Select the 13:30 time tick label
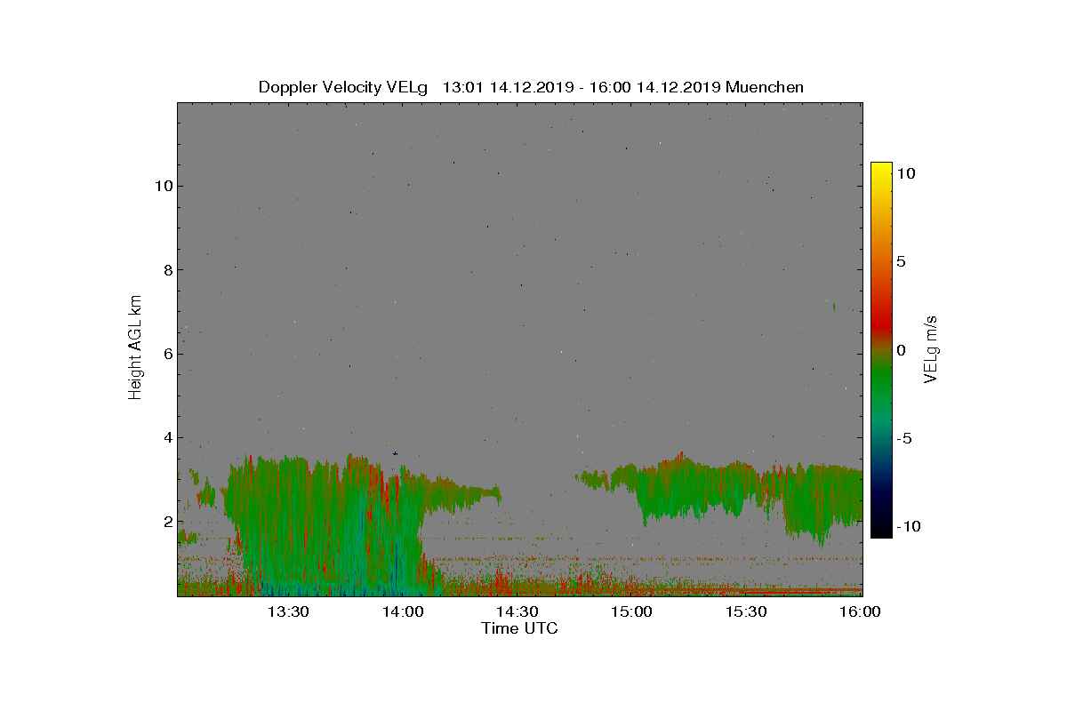 [x=288, y=611]
